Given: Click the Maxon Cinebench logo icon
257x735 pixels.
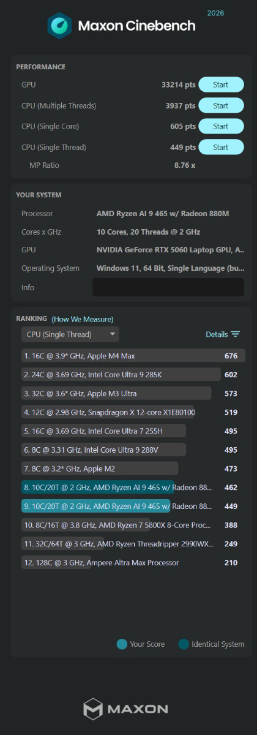Looking at the screenshot, I should 60,25.
